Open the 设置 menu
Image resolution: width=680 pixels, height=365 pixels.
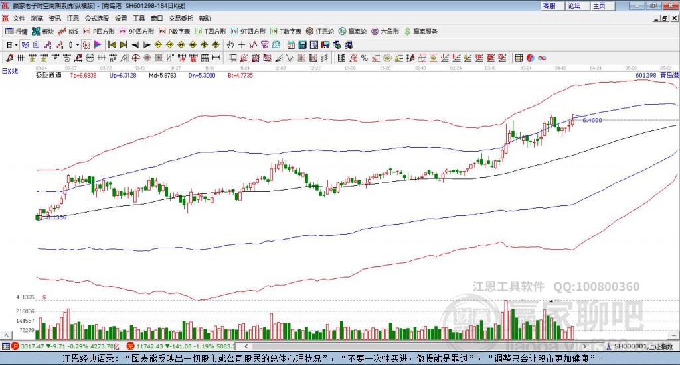click(x=121, y=18)
